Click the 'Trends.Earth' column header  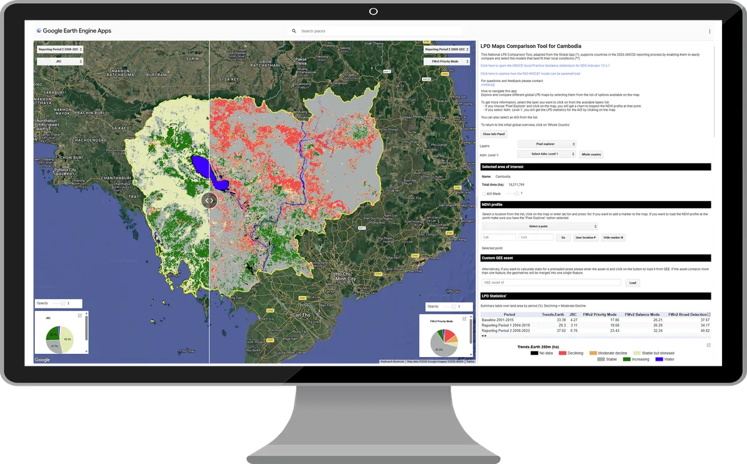tap(553, 315)
